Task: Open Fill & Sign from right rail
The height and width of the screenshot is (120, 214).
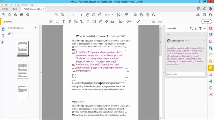Action: [211, 75]
